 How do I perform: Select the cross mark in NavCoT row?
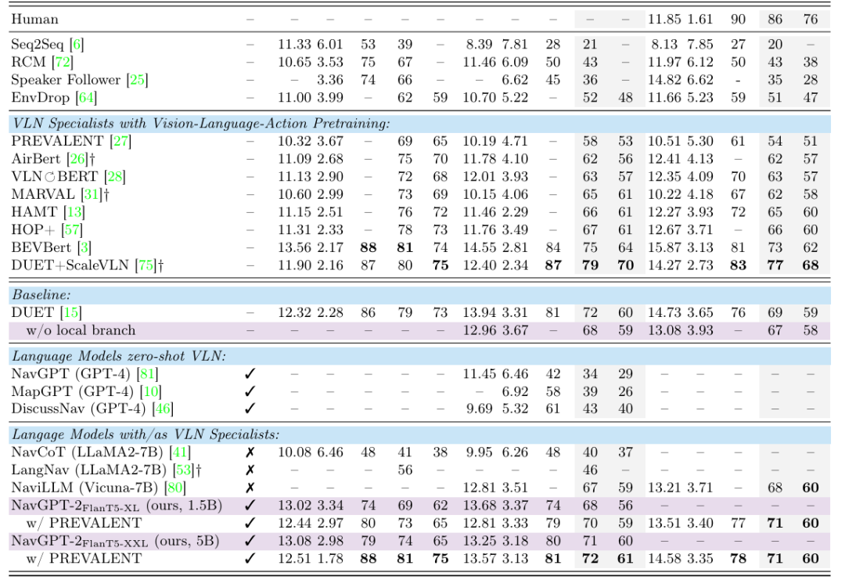coord(250,452)
